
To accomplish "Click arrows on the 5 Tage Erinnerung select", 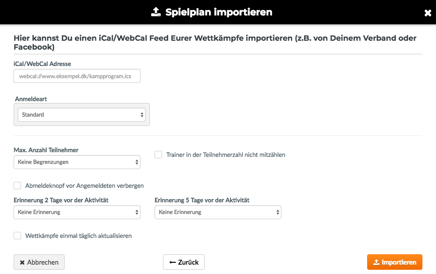I will 278,212.
